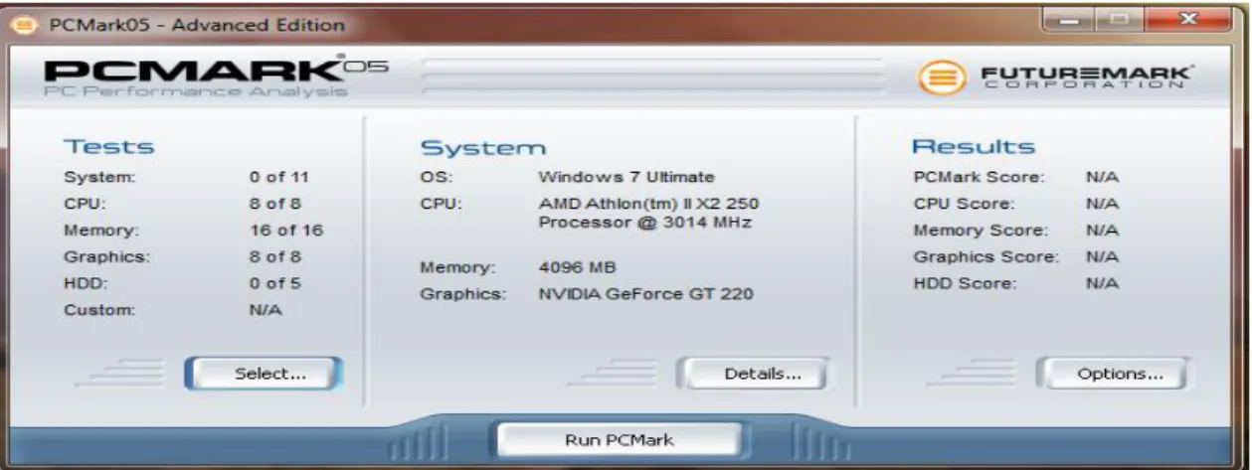Viewport: 1252px width, 470px height.
Task: Click the System heading
Action: click(x=483, y=148)
